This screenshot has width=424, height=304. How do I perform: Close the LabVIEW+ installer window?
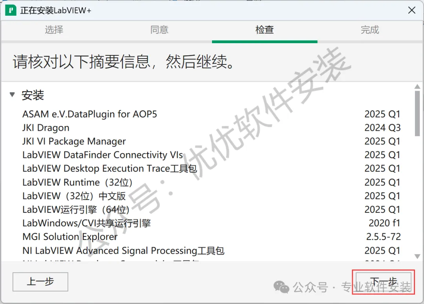pos(411,10)
